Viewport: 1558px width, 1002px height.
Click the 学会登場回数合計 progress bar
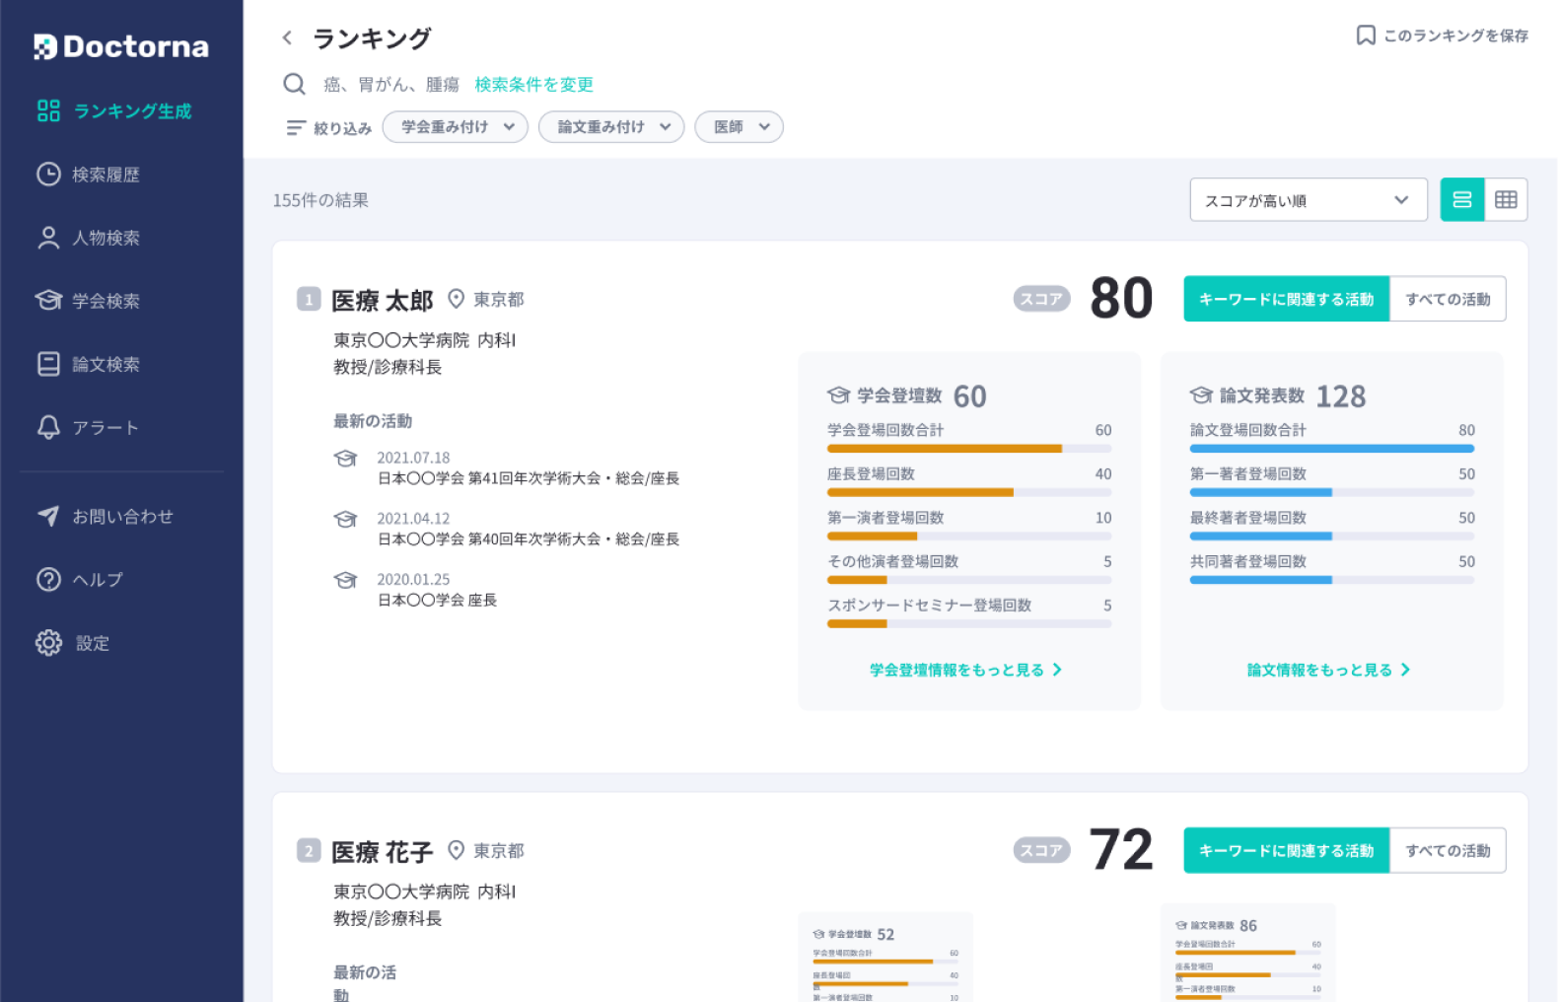pyautogui.click(x=969, y=449)
